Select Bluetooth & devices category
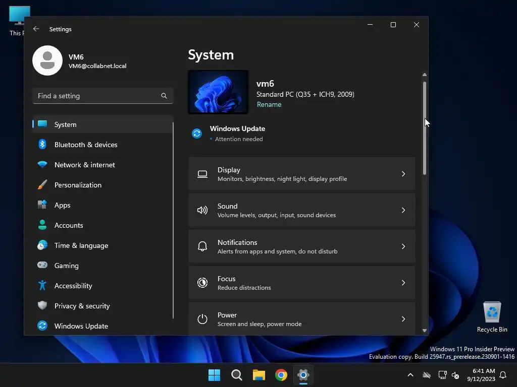The width and height of the screenshot is (517, 387). (102, 145)
